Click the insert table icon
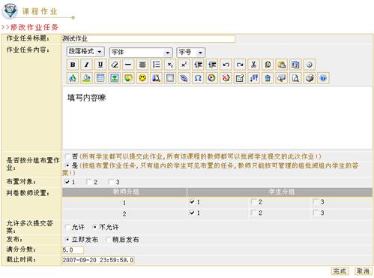 click(x=100, y=78)
